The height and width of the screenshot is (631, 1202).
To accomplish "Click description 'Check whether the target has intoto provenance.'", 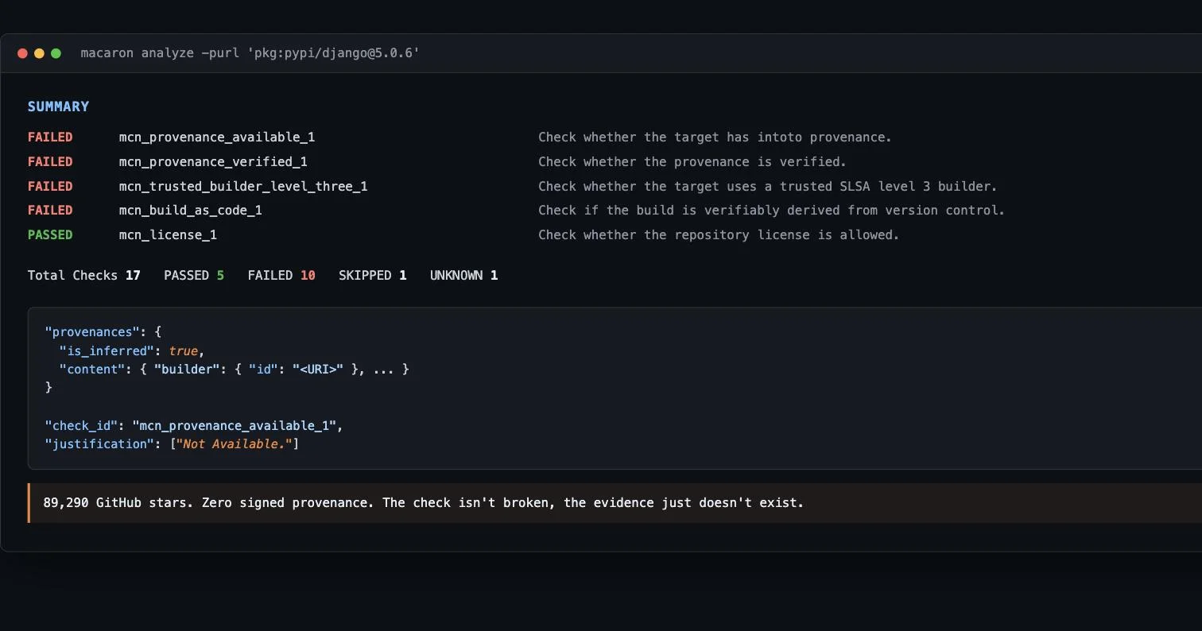I will point(715,137).
